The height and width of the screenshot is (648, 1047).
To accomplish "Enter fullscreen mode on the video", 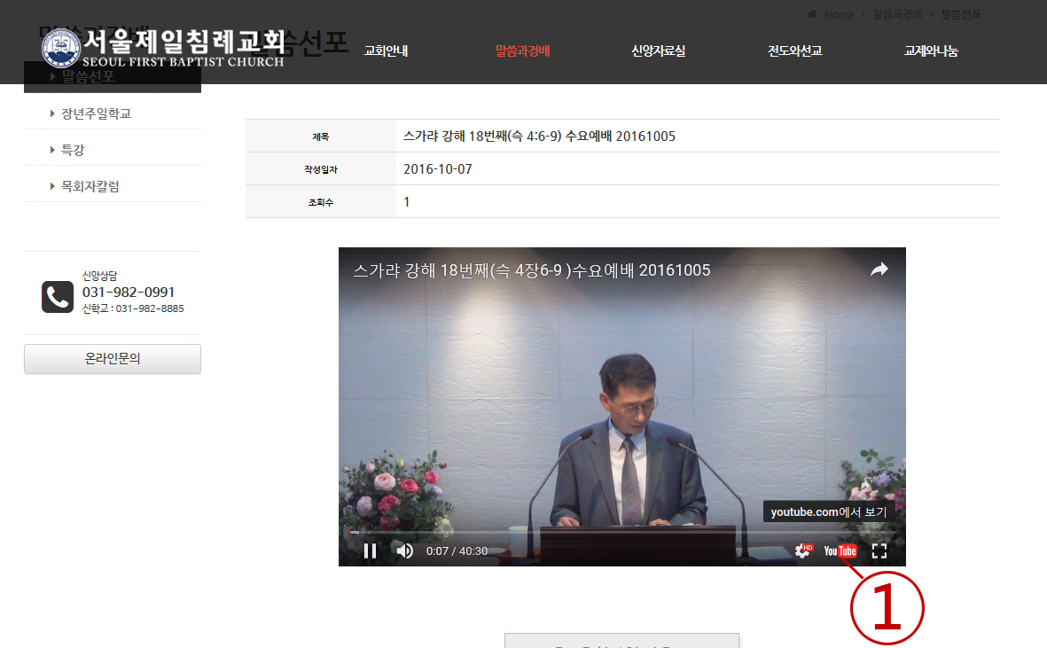I will 879,550.
